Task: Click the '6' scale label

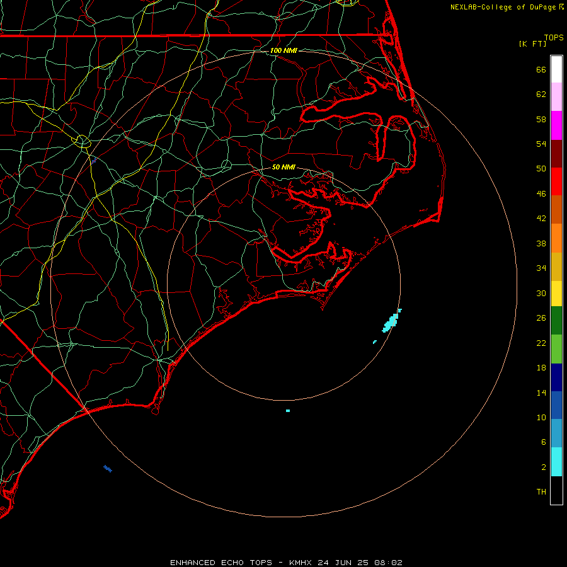Action: tap(544, 442)
